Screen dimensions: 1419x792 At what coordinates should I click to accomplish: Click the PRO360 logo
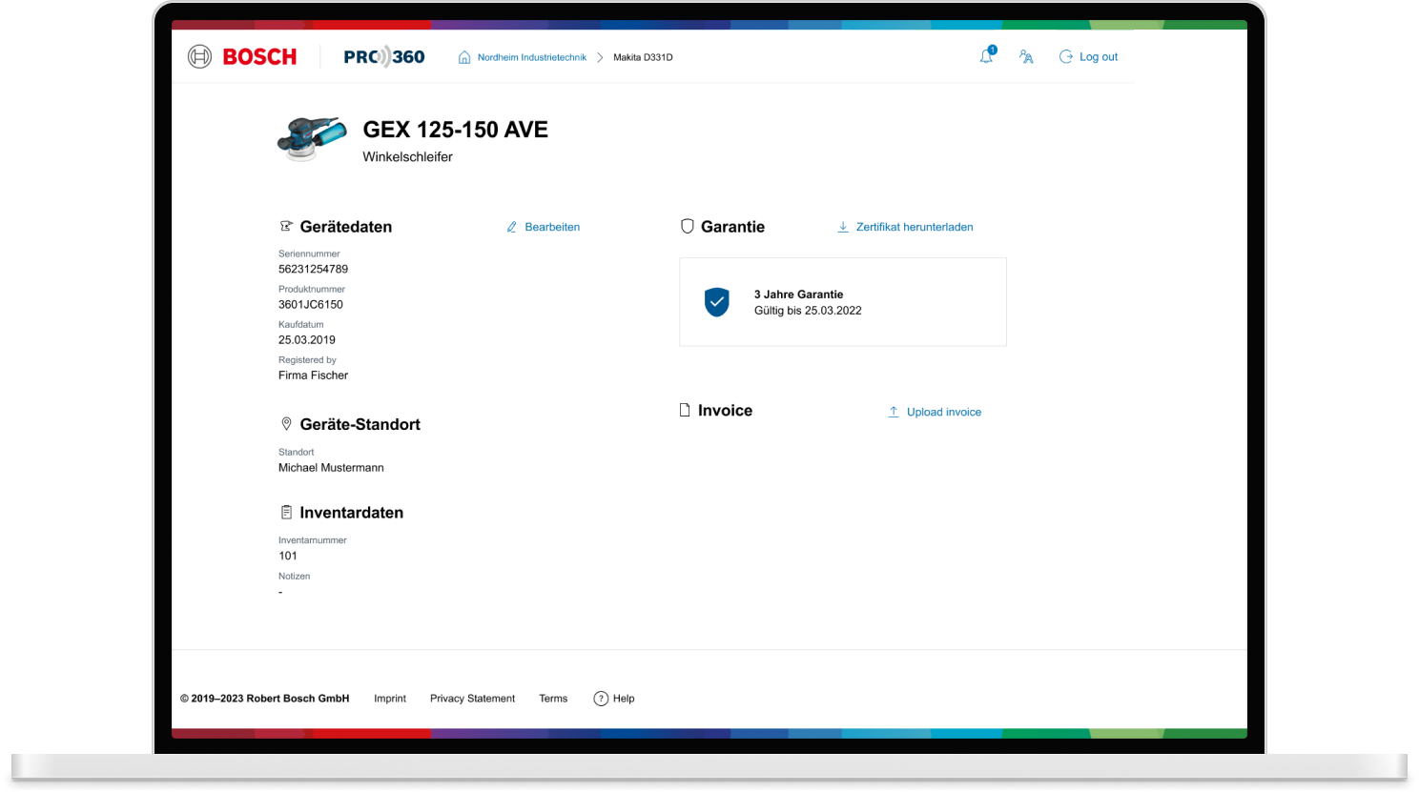tap(384, 57)
